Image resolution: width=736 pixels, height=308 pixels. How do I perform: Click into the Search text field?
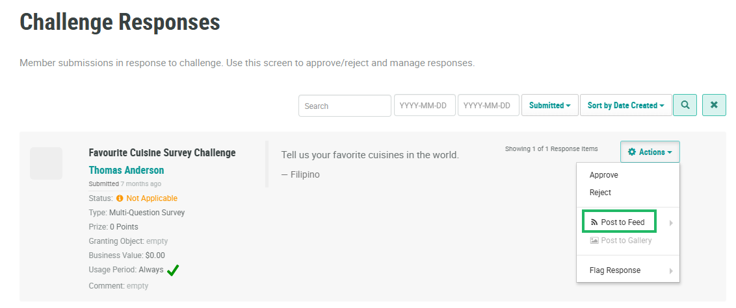344,106
